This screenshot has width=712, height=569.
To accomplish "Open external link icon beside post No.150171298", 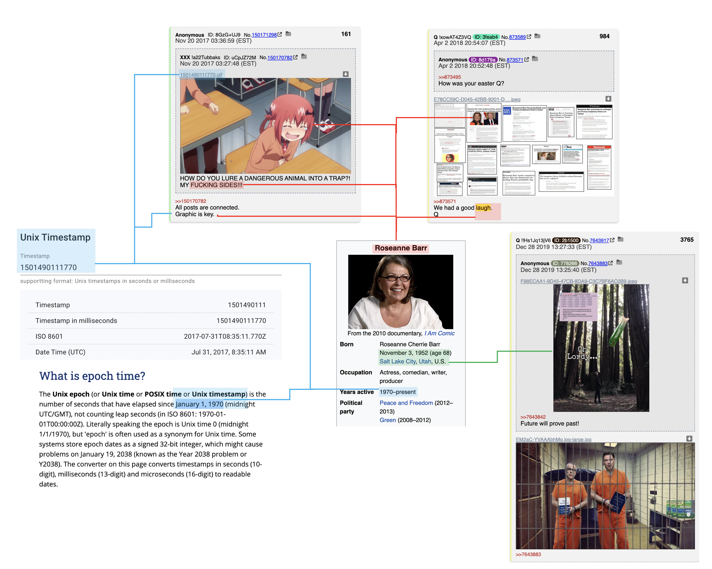I will point(280,34).
